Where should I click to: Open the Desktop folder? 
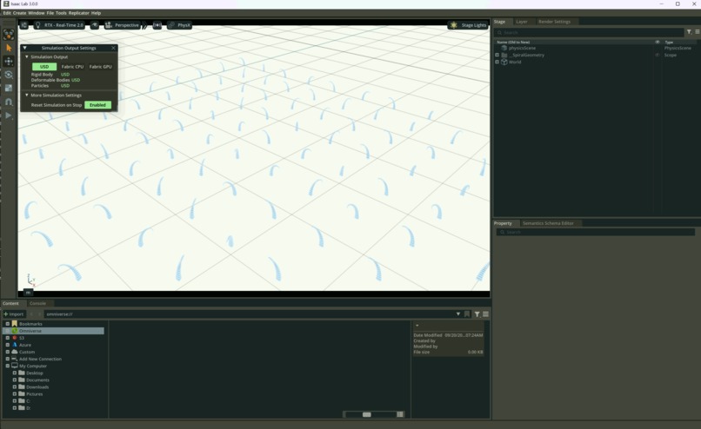coord(35,373)
